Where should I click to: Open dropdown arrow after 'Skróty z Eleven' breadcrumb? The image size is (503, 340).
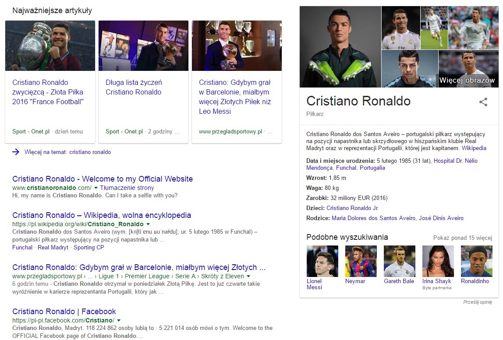[x=248, y=276]
